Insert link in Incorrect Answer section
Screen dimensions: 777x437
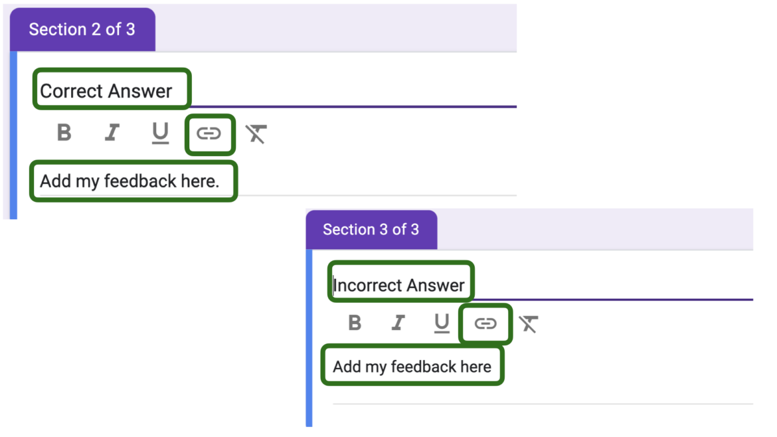point(485,323)
